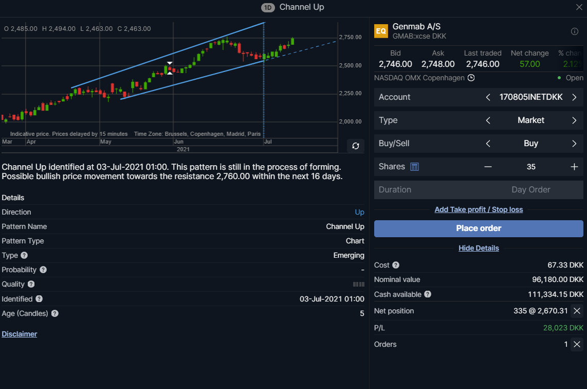Refresh the chart with the reload icon
The height and width of the screenshot is (389, 587).
(x=356, y=146)
